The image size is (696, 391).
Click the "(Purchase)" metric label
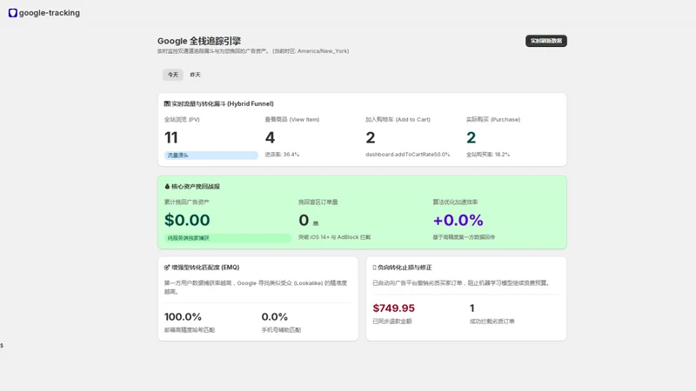click(x=493, y=119)
